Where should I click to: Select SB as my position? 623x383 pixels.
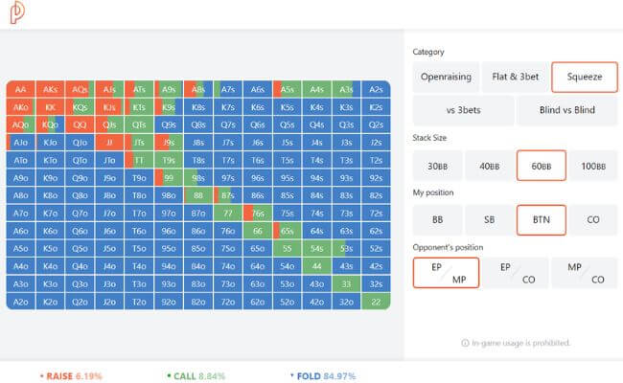(490, 220)
